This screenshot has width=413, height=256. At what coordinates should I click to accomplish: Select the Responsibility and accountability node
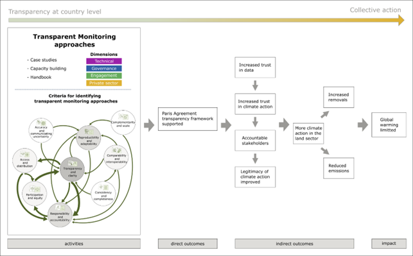pos(60,215)
